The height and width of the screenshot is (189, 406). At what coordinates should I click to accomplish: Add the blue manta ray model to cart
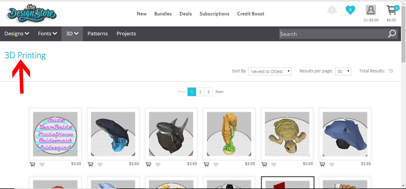322,164
